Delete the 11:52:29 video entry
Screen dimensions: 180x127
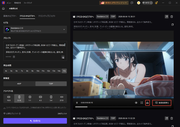tap(172, 118)
